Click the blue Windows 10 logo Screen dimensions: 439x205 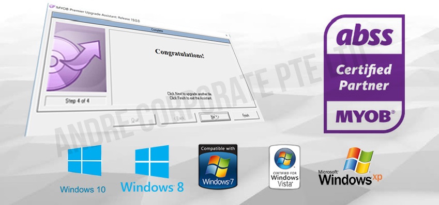coord(85,160)
